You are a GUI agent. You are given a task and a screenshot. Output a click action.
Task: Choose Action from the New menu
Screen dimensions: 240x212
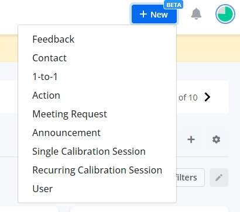(x=46, y=95)
